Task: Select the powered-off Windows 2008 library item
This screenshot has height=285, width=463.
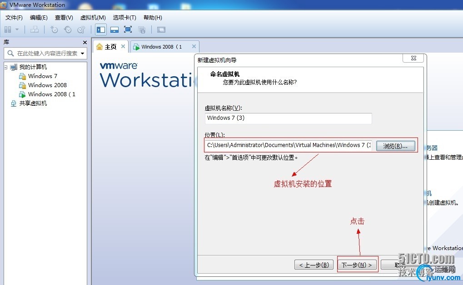Action: 43,85
